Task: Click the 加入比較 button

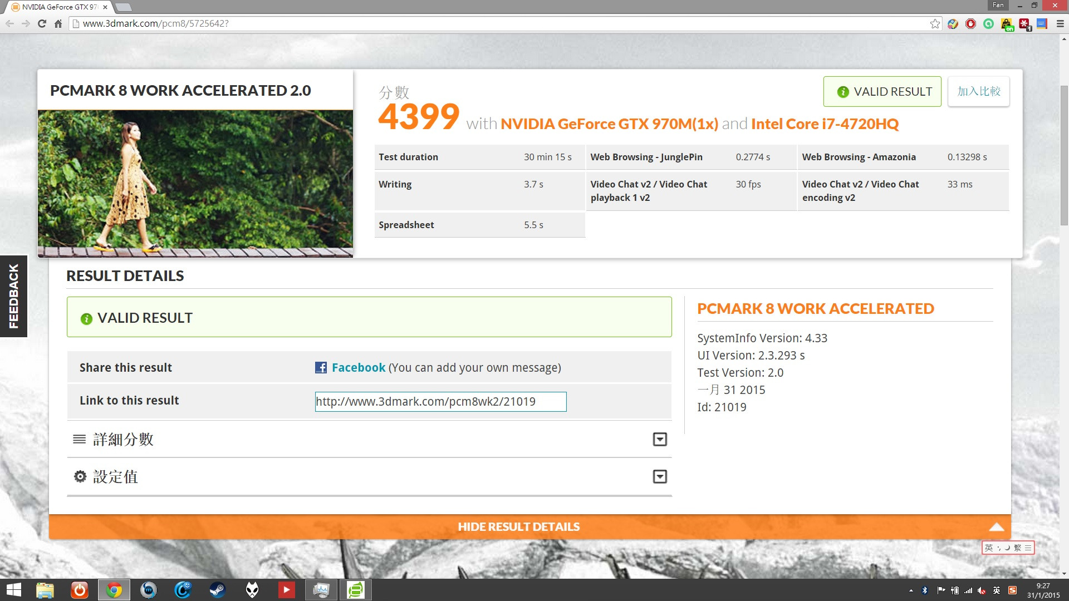Action: [x=978, y=91]
